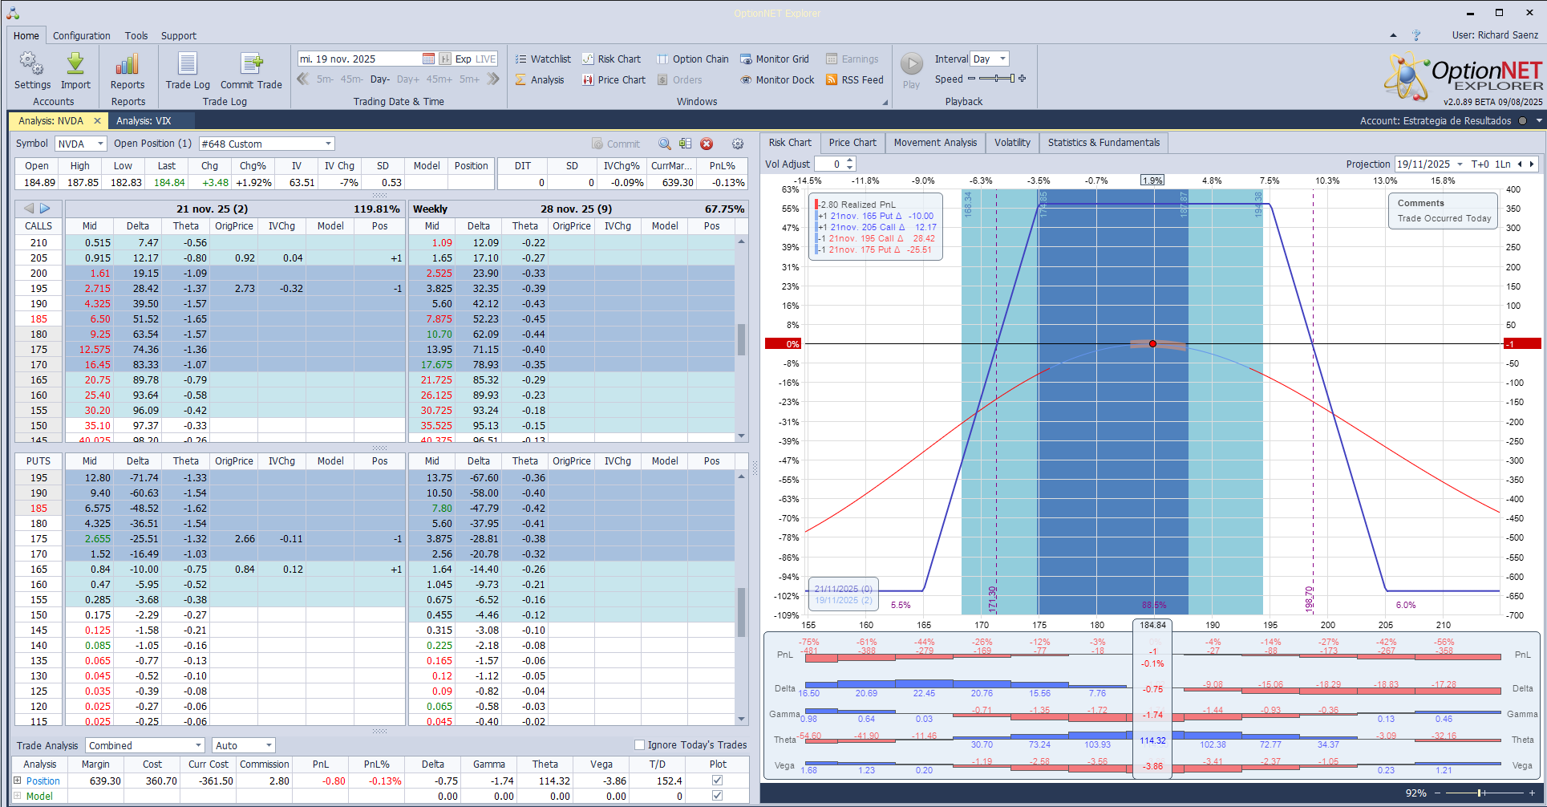Open analysis panel gear settings
Screen dimensions: 1547x807
click(738, 144)
